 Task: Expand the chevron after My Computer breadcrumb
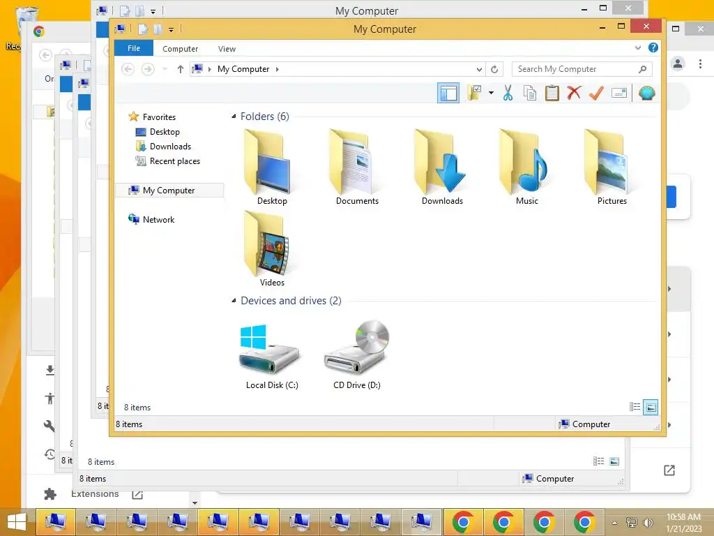click(277, 69)
